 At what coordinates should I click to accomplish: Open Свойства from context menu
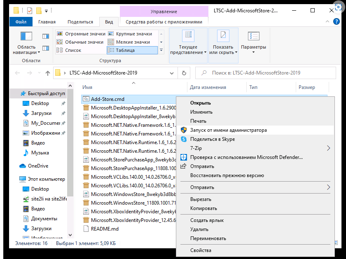(x=201, y=250)
